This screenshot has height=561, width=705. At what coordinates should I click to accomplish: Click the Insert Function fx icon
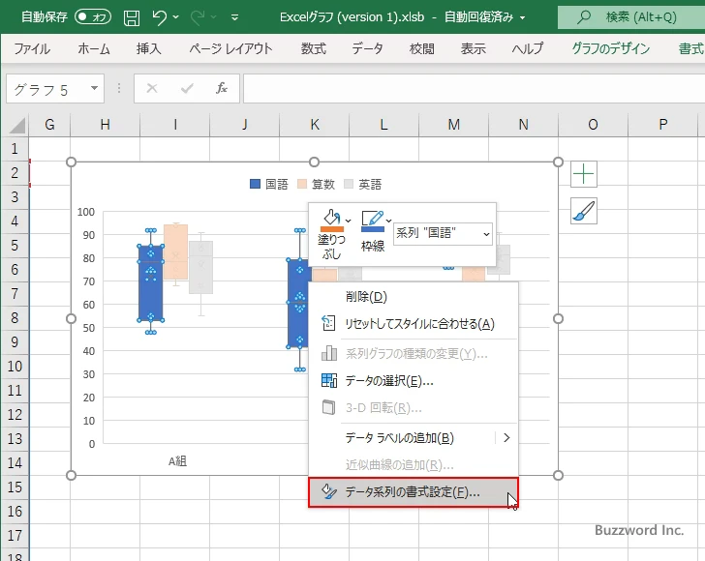(x=222, y=88)
